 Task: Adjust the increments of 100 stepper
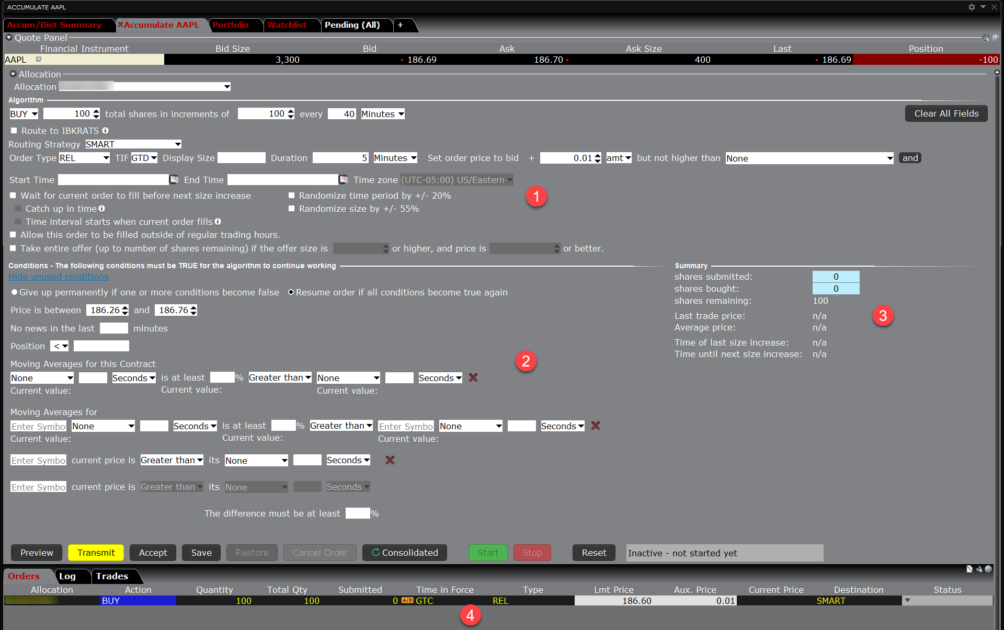(x=291, y=114)
